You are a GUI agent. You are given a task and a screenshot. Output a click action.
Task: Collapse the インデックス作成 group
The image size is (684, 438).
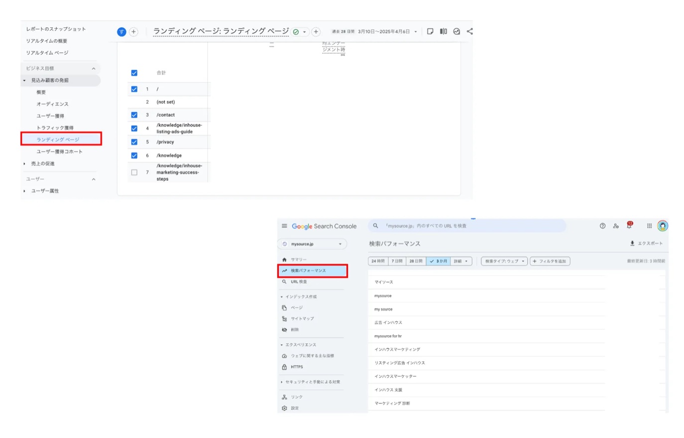coord(282,296)
